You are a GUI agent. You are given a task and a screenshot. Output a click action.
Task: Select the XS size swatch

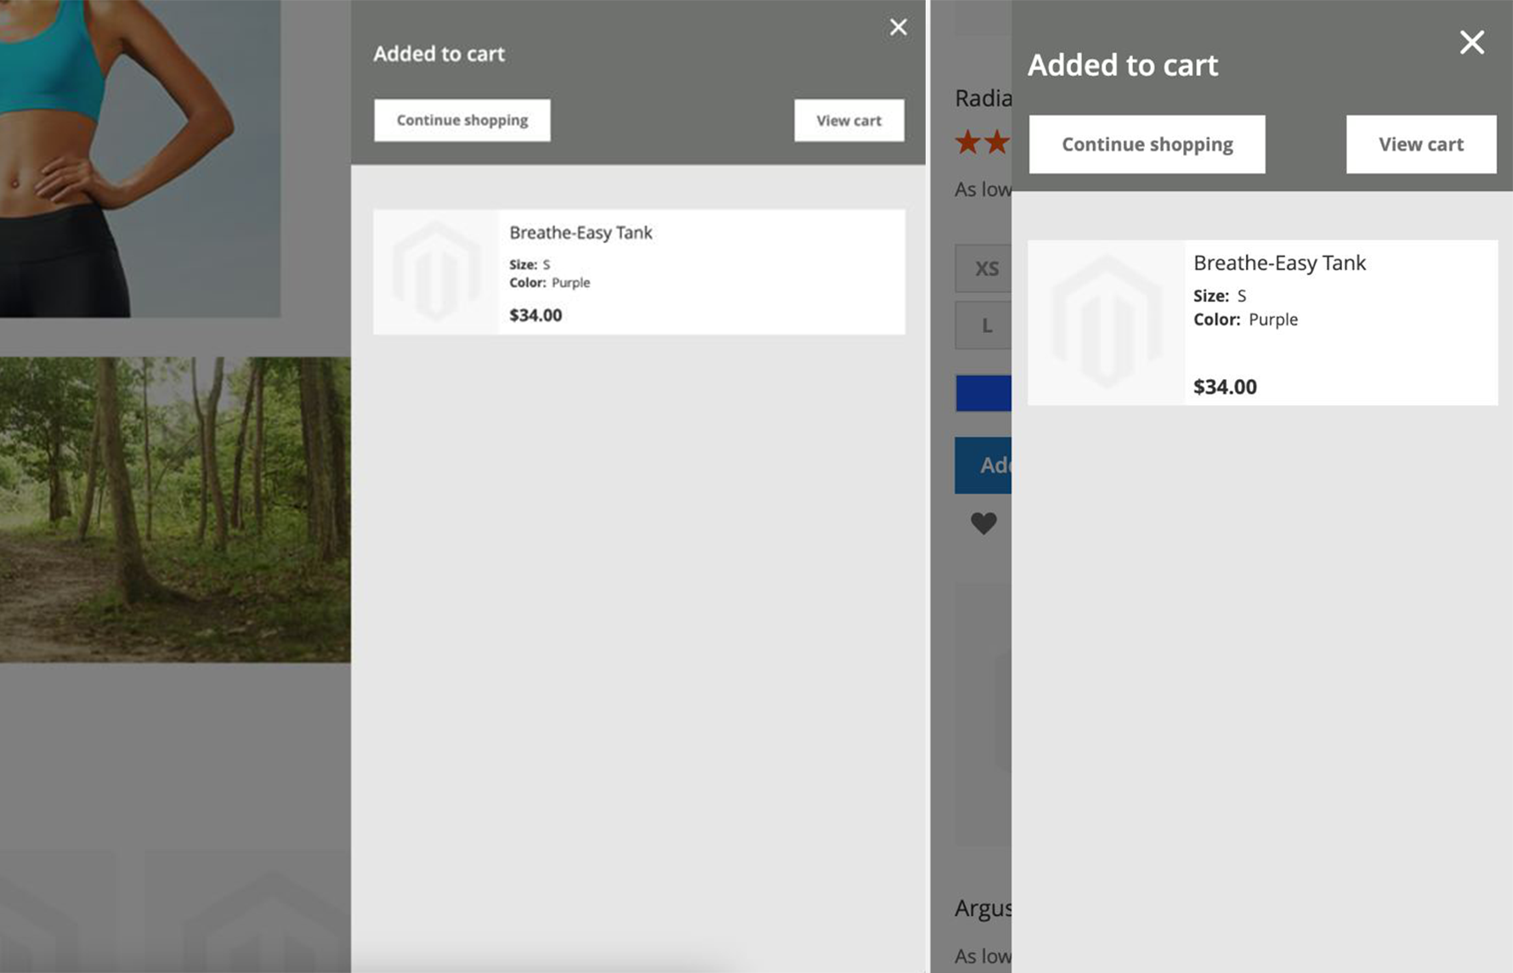pyautogui.click(x=983, y=269)
